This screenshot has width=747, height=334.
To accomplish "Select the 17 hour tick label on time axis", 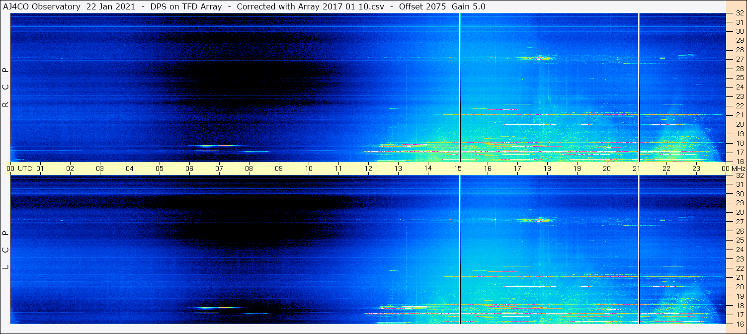I will click(517, 168).
